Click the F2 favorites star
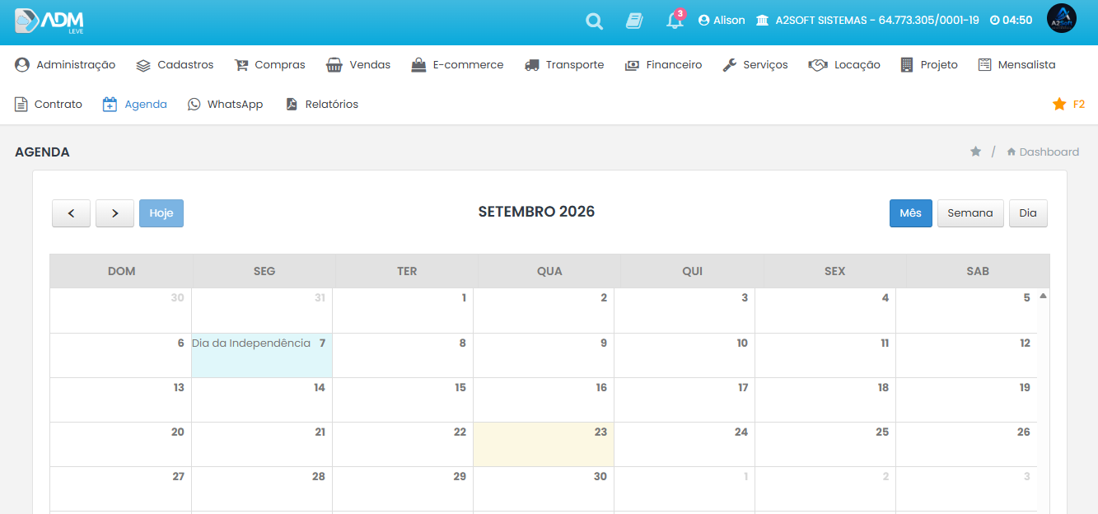Screen dimensions: 1098x514 point(1068,105)
